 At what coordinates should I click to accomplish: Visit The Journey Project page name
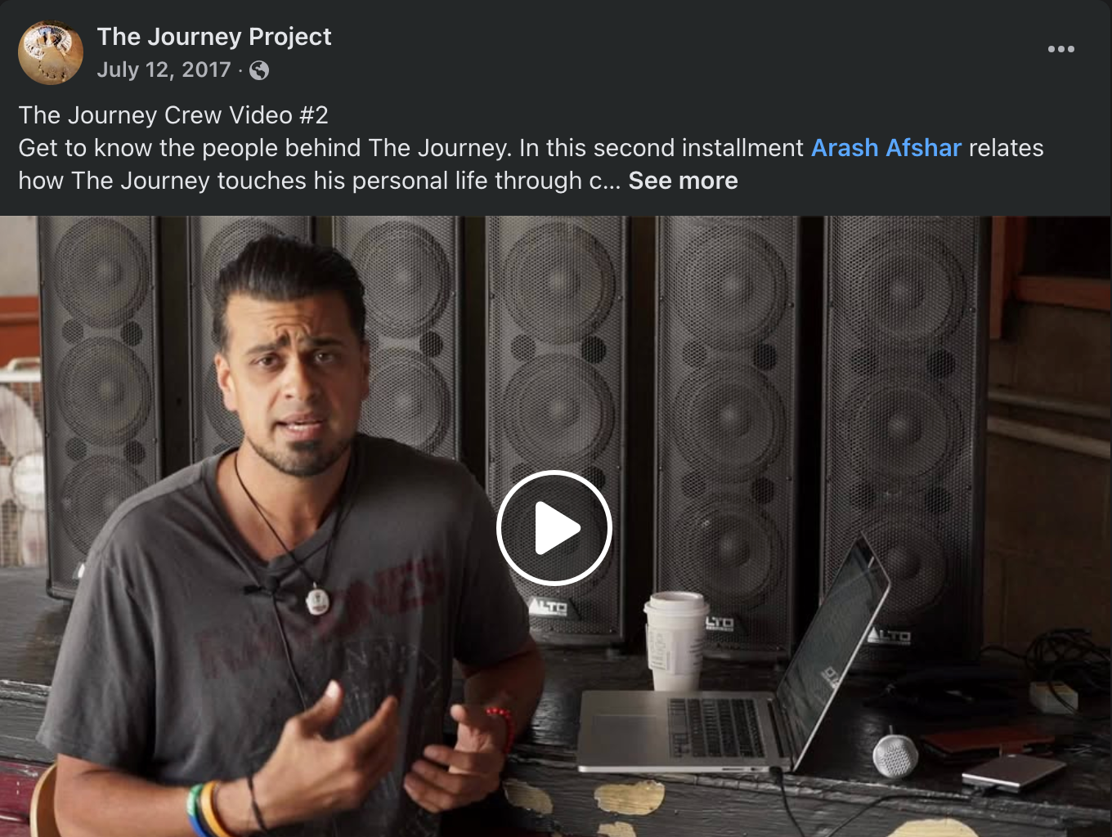(214, 37)
